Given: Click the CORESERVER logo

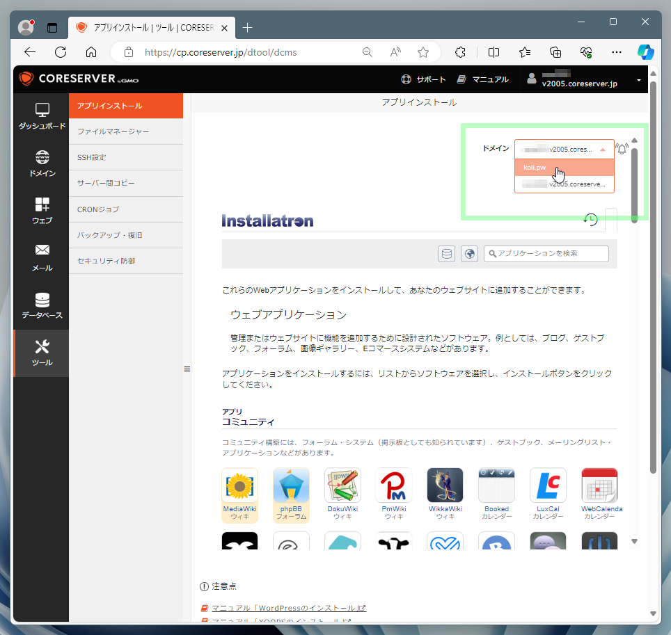Looking at the screenshot, I should (79, 79).
